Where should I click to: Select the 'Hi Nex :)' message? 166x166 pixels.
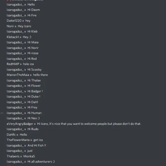(x=34, y=118)
